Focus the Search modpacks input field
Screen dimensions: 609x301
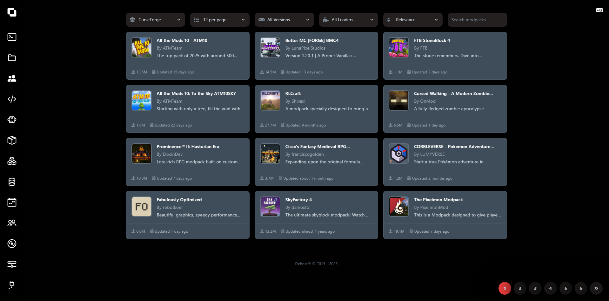tap(477, 20)
